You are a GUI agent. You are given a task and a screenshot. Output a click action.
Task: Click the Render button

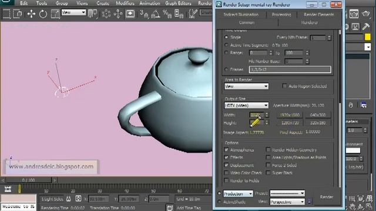pyautogui.click(x=327, y=197)
